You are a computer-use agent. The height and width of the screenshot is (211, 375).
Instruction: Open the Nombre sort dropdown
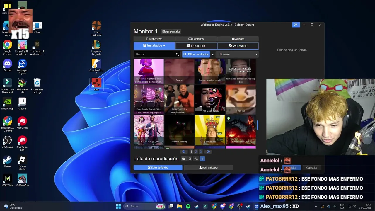238,54
